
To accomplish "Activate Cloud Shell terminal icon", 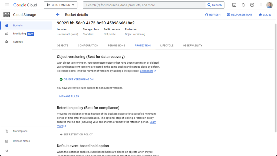I will (234, 5).
